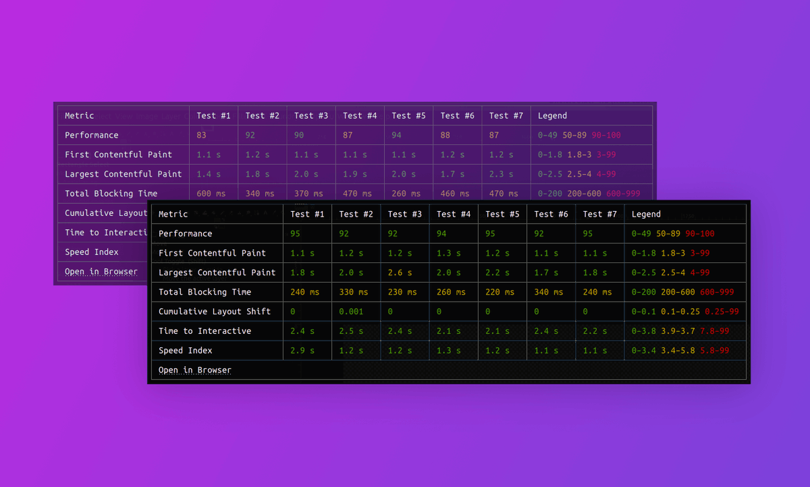
Task: Click front table 1.7 s Largest Contentful Paint
Action: (546, 273)
